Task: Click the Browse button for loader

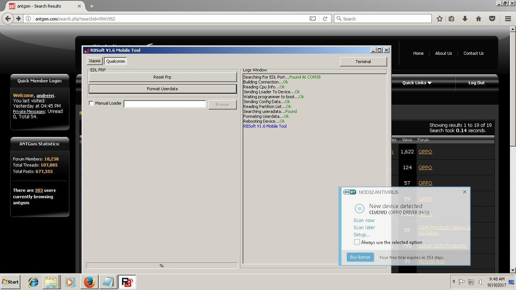Action: (x=222, y=105)
